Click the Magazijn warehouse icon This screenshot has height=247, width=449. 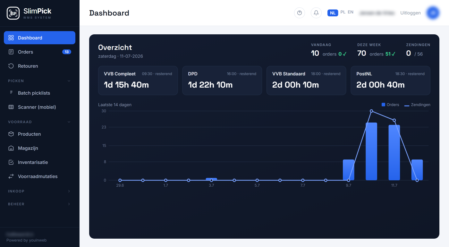pos(11,148)
